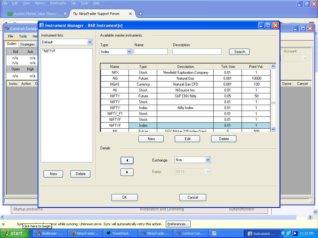Confirm with the OK button
The width and height of the screenshot is (318, 238).
click(125, 197)
